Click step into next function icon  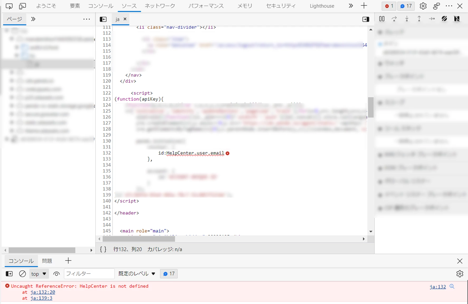407,19
